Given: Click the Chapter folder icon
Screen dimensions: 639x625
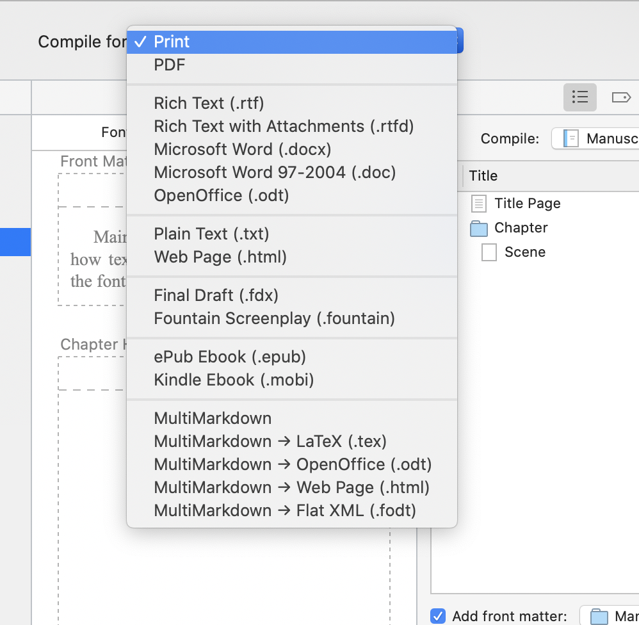Looking at the screenshot, I should click(x=478, y=228).
